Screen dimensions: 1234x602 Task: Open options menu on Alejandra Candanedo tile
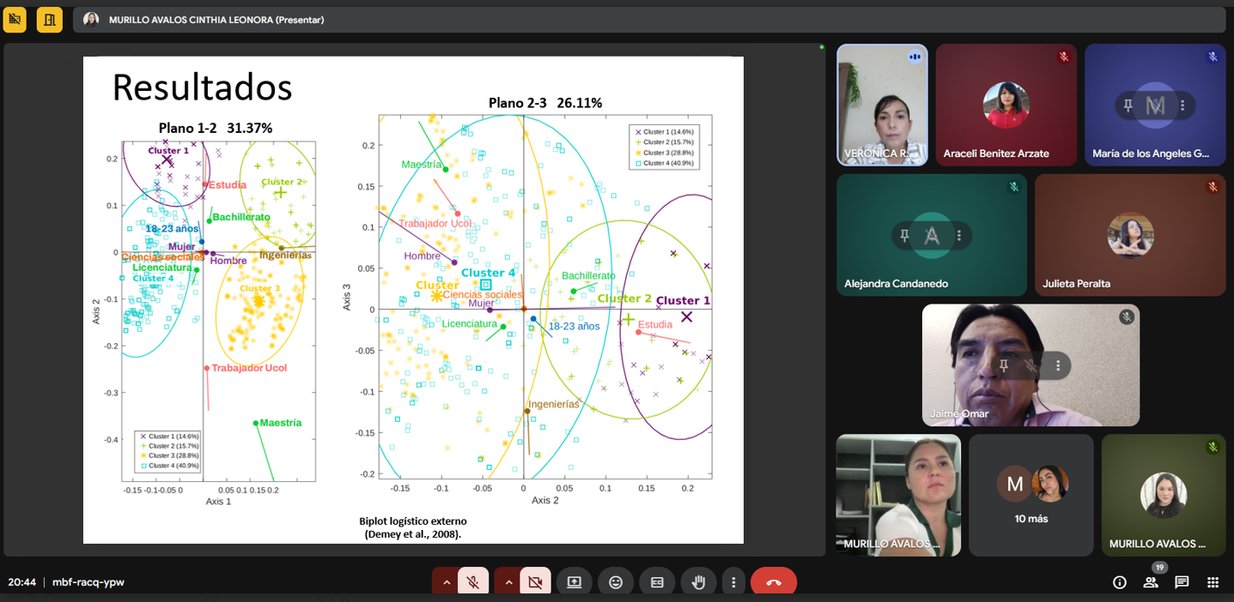959,236
